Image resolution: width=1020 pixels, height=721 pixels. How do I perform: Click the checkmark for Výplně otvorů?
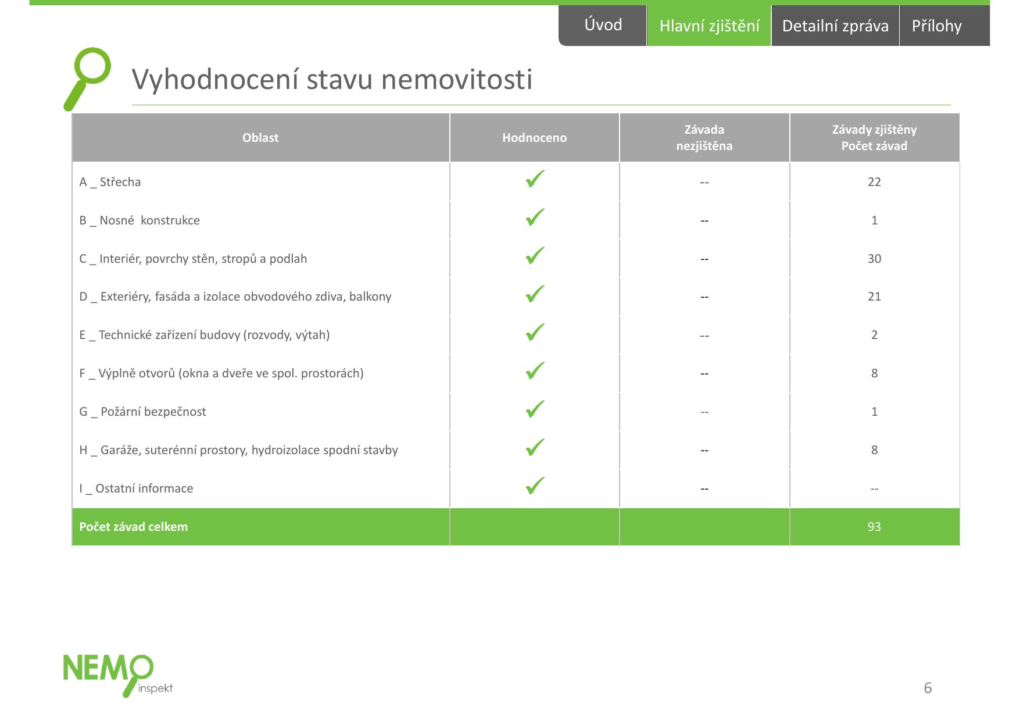click(x=535, y=370)
